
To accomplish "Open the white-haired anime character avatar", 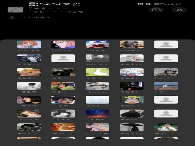I will pyautogui.click(x=132, y=58).
